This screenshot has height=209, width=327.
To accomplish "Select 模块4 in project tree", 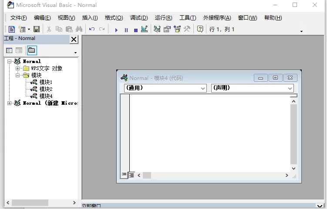I will point(46,96).
